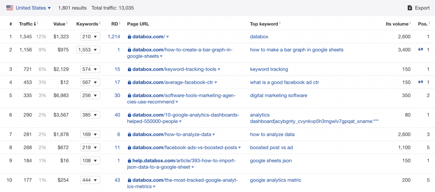Image resolution: width=435 pixels, height=192 pixels.
Task: Open the 210 keywords dropdown
Action: pyautogui.click(x=90, y=37)
